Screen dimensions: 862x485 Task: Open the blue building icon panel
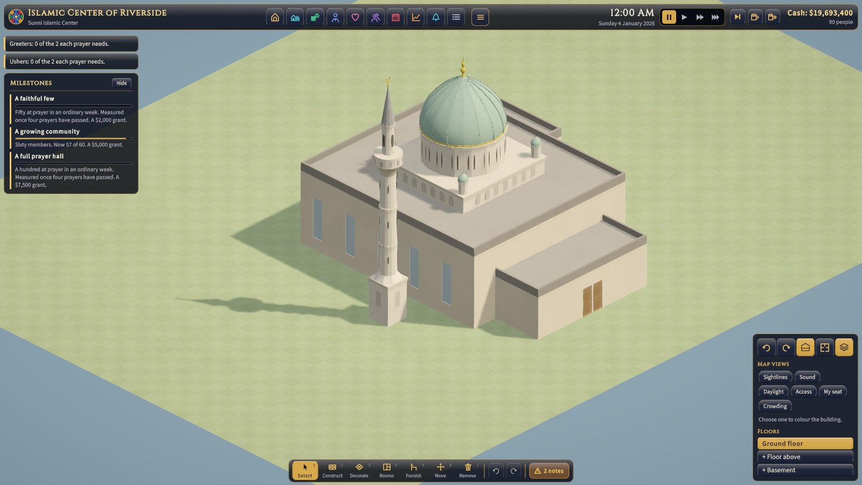click(295, 17)
